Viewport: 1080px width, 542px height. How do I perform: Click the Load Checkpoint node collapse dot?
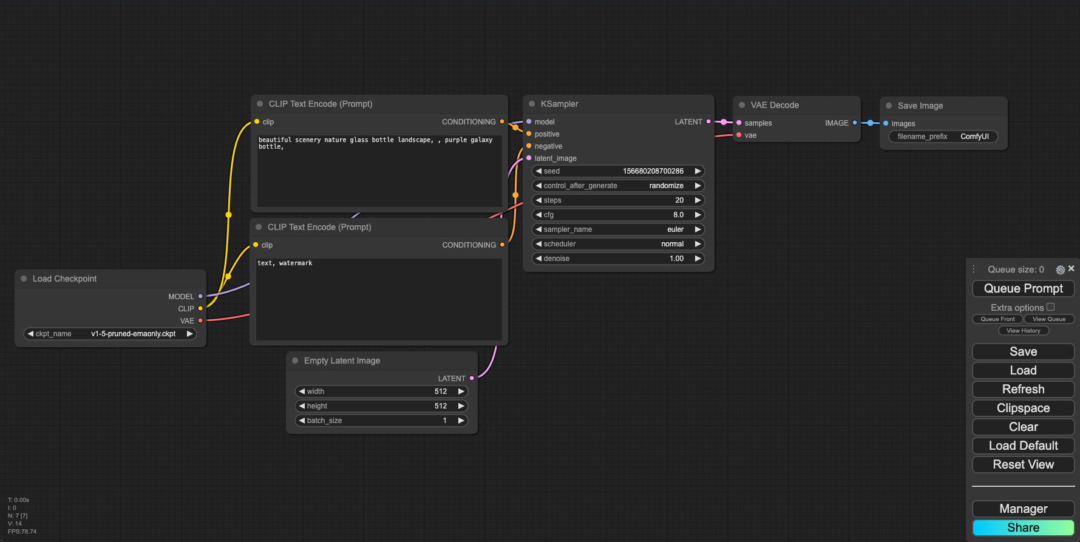pyautogui.click(x=24, y=279)
